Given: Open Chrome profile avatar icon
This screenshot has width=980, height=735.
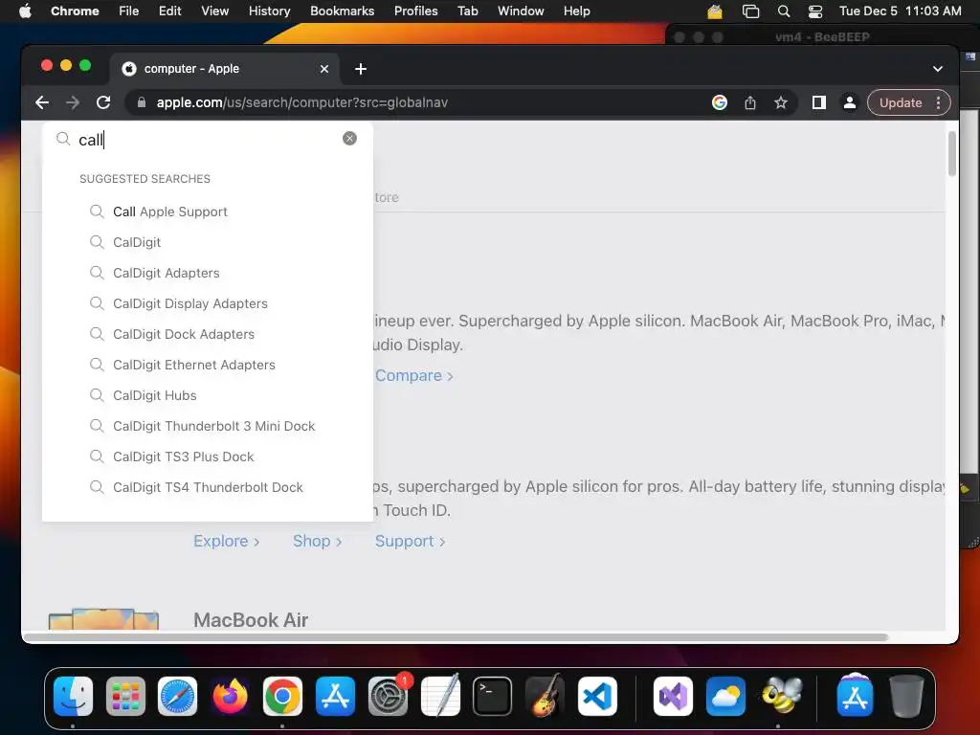Looking at the screenshot, I should point(850,102).
